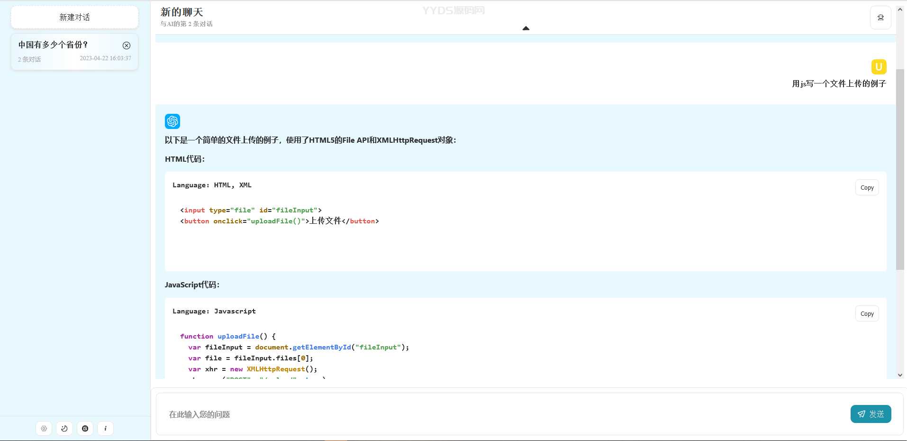Click the scrollbar down arrow
The height and width of the screenshot is (441, 907).
[900, 375]
